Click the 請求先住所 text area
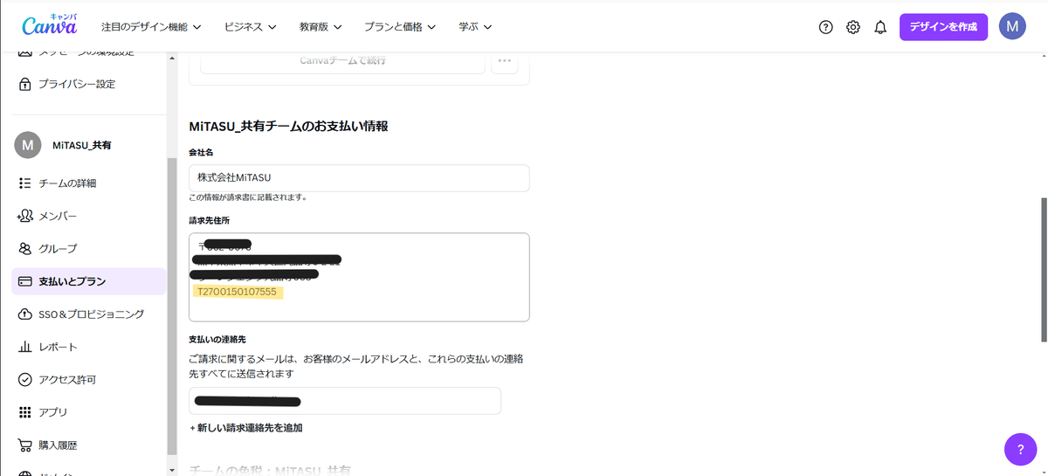This screenshot has height=476, width=1048. pyautogui.click(x=359, y=277)
